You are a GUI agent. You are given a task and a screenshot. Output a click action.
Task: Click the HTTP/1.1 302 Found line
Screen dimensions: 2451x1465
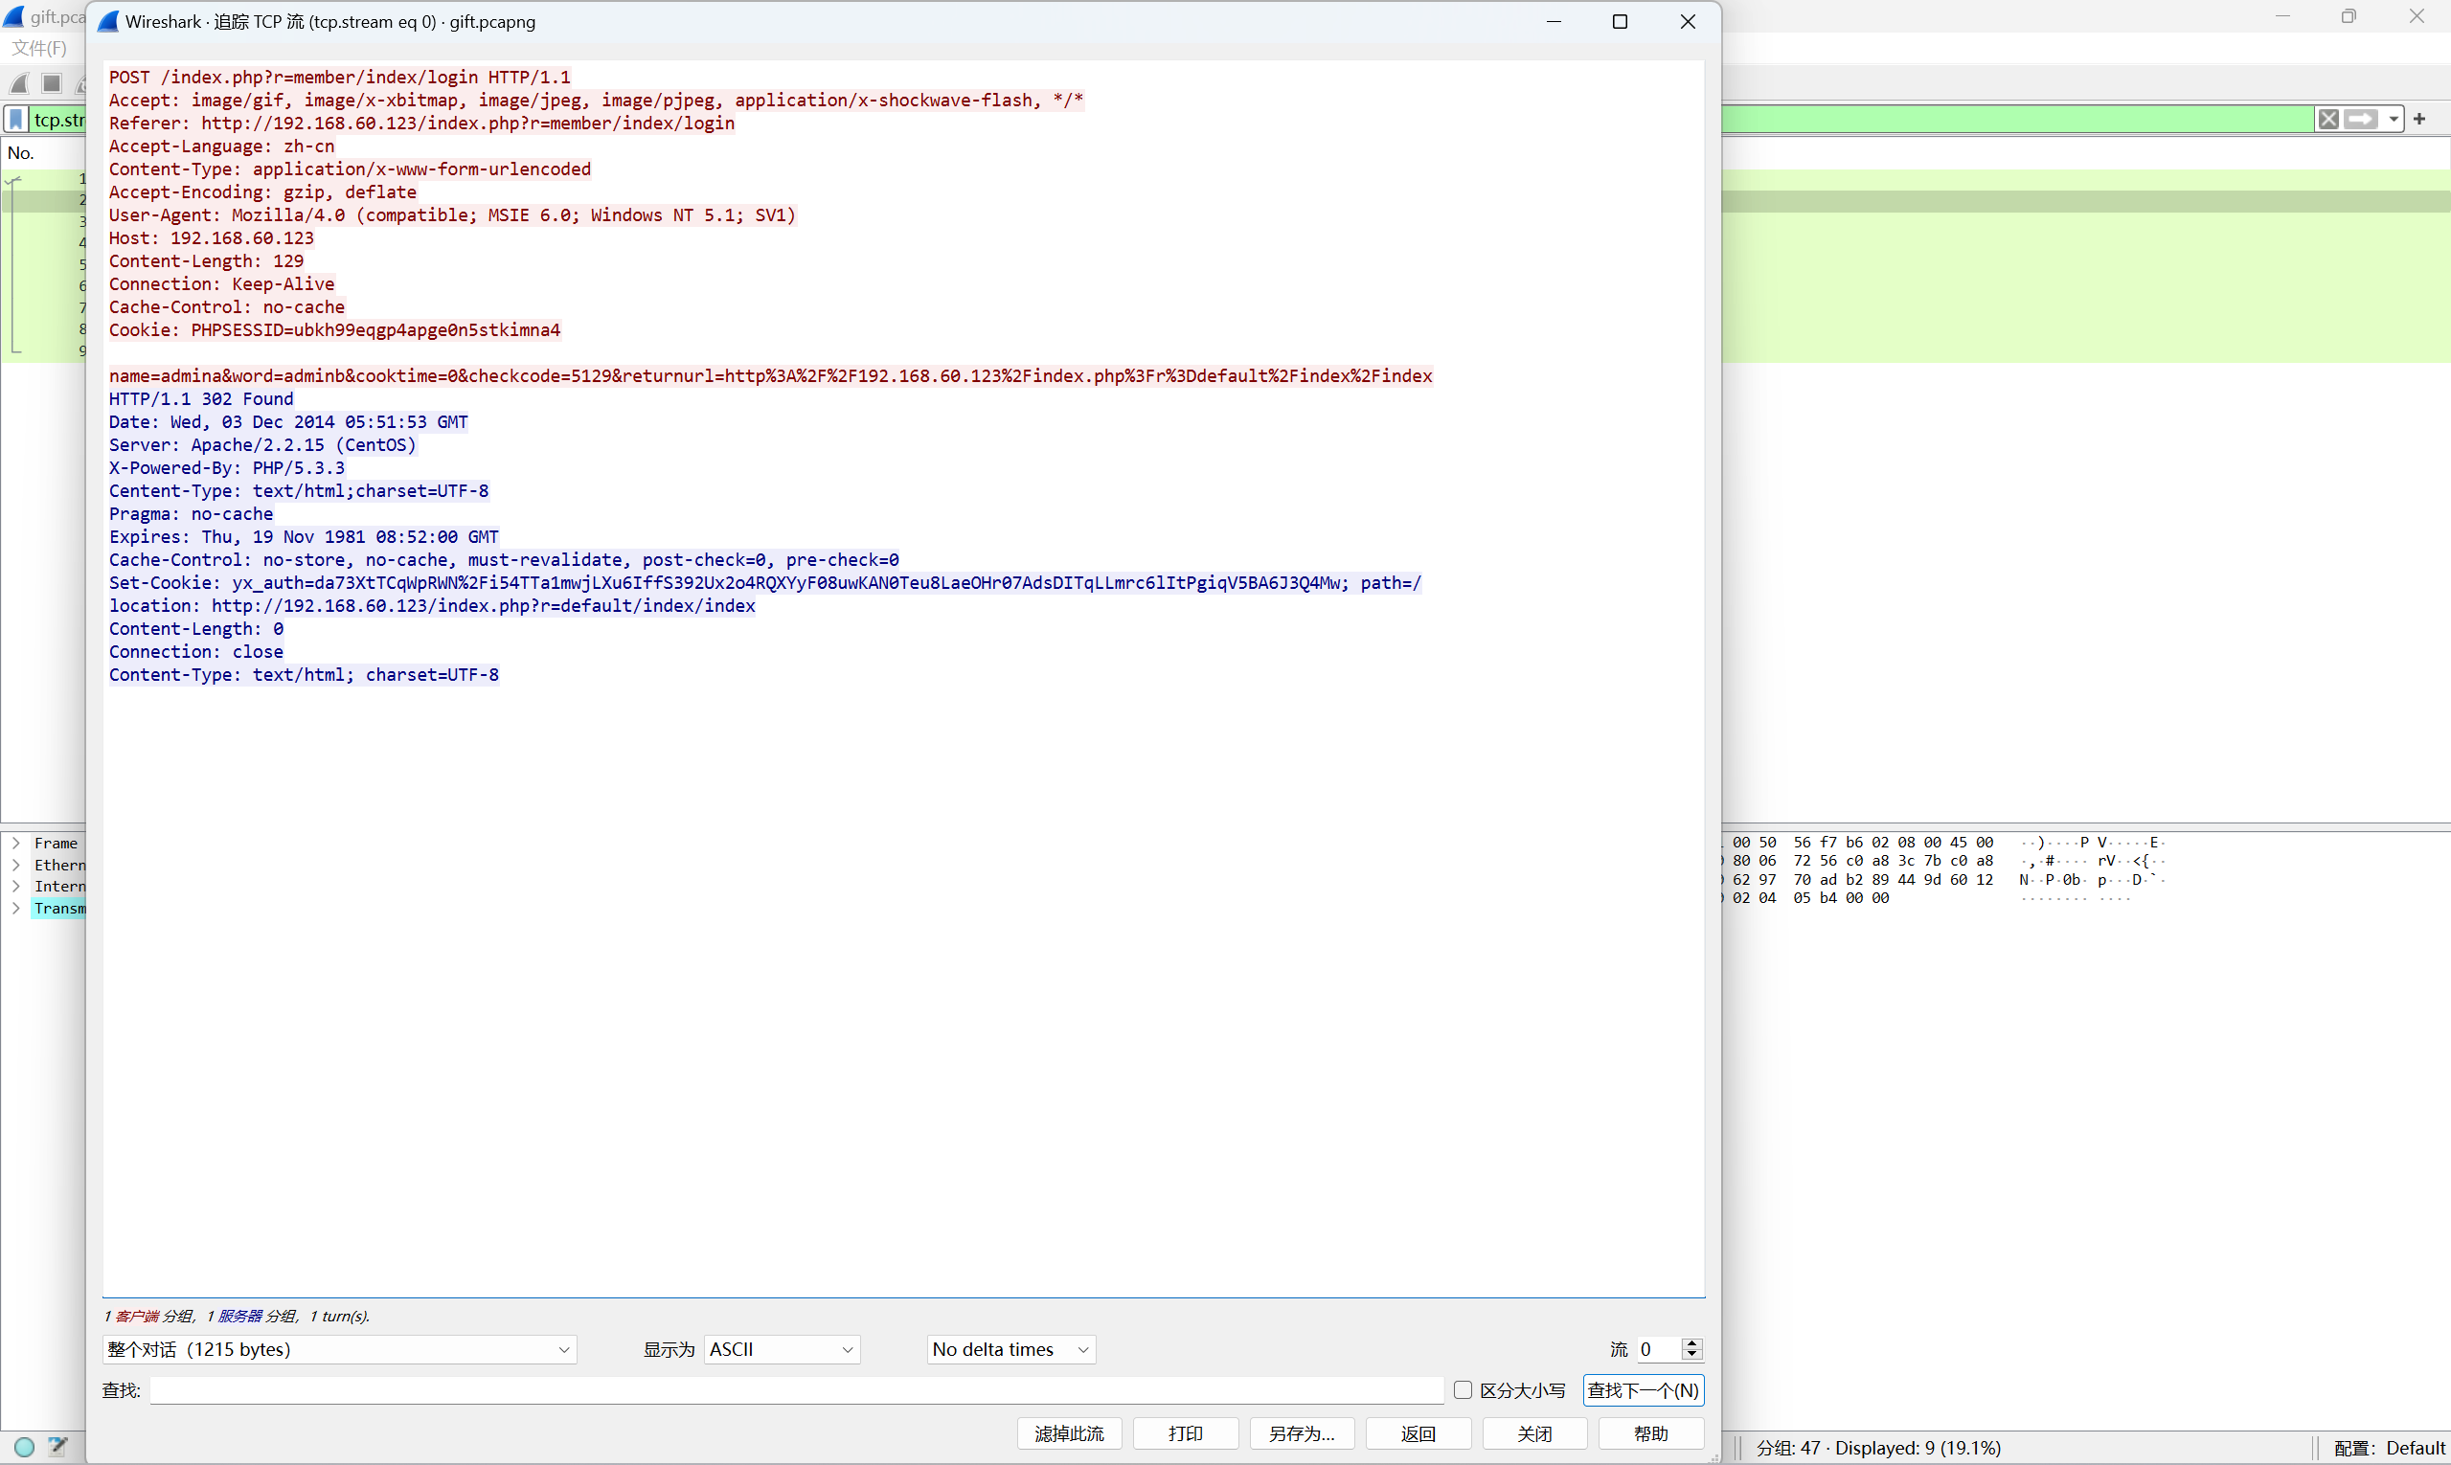tap(201, 399)
